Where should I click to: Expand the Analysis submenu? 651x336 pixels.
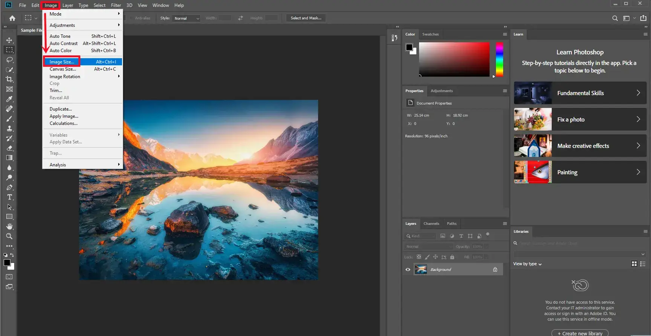pyautogui.click(x=83, y=165)
